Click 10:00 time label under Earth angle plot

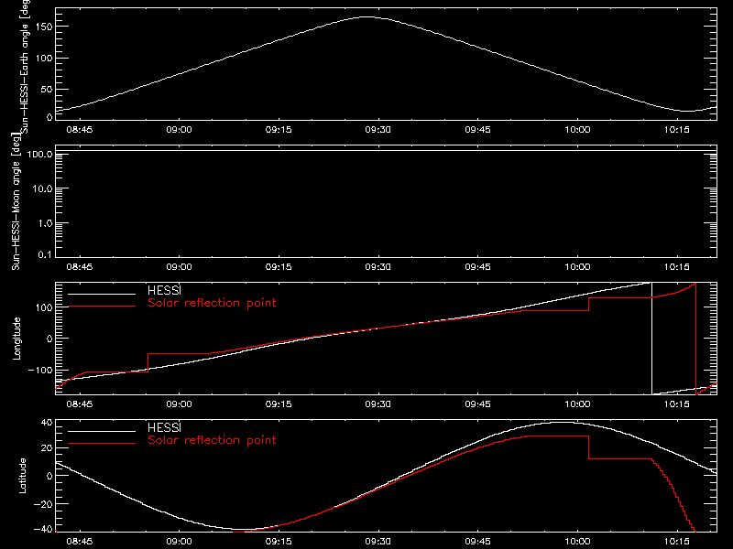coord(577,129)
